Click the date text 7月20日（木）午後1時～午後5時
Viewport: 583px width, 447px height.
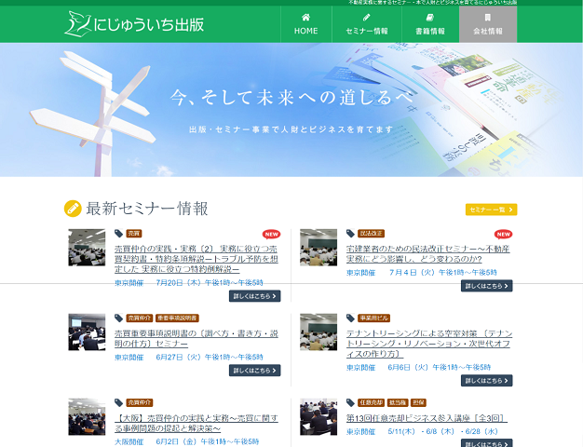pos(210,283)
